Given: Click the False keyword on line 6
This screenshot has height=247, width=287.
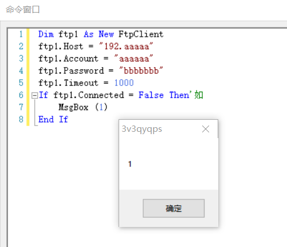Looking at the screenshot, I should coord(151,95).
